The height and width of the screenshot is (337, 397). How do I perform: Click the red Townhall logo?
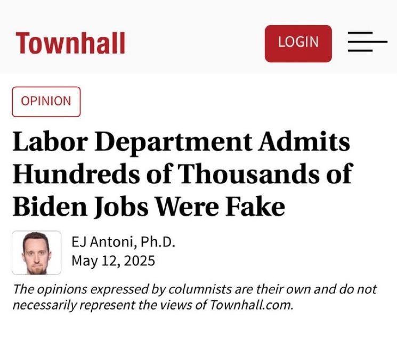click(x=70, y=43)
